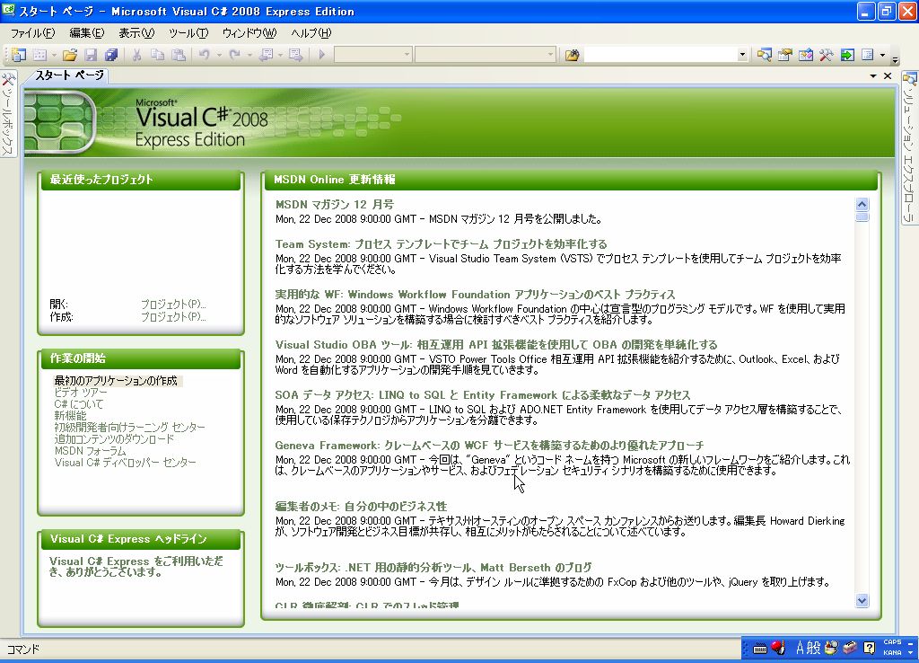Click inside the Find text box

click(x=660, y=55)
